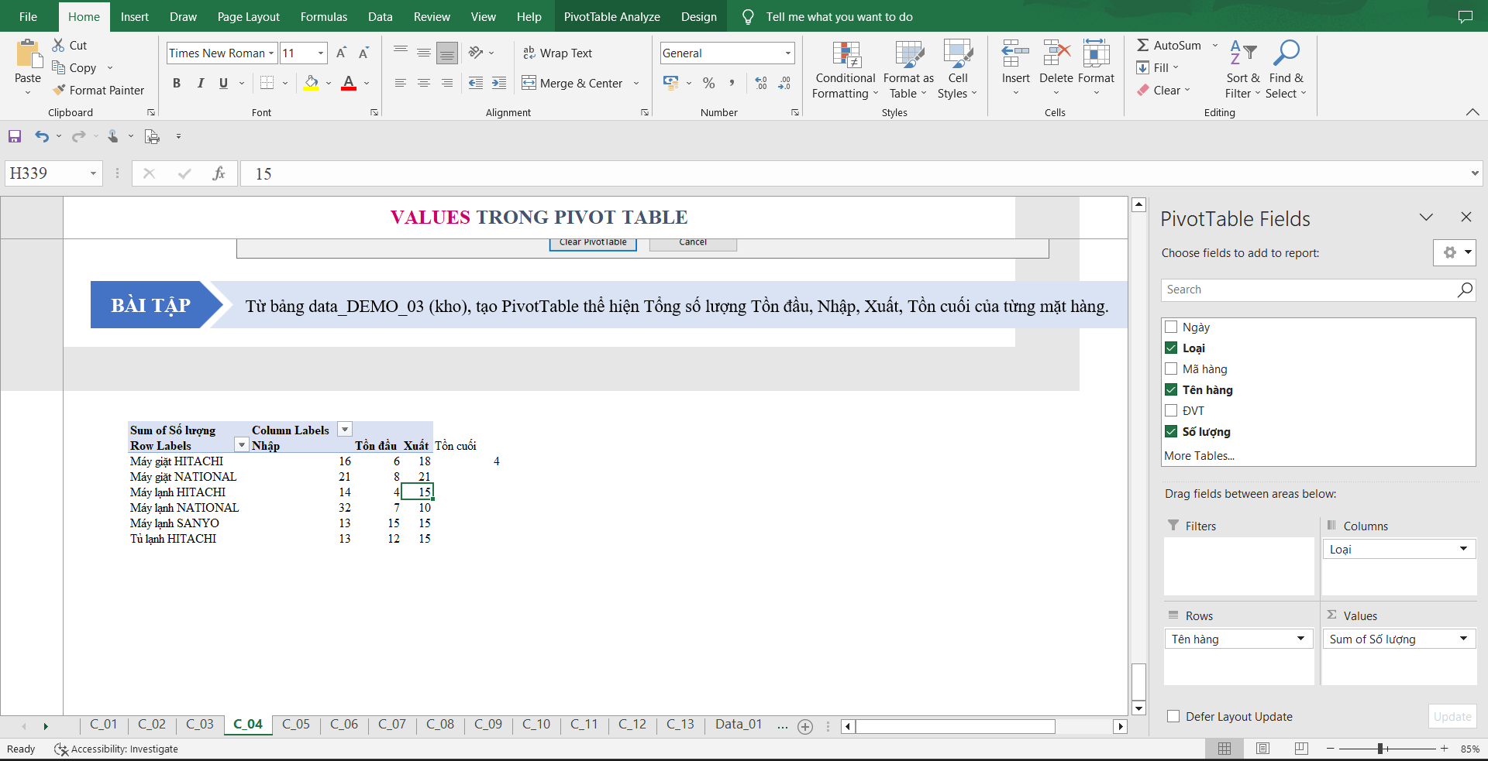Open the font name dropdown
This screenshot has height=761, width=1488.
[x=271, y=53]
